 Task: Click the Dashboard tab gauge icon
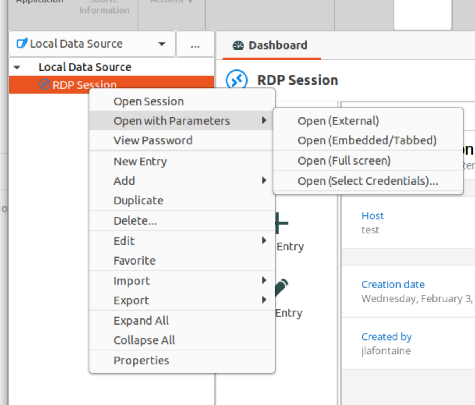238,46
